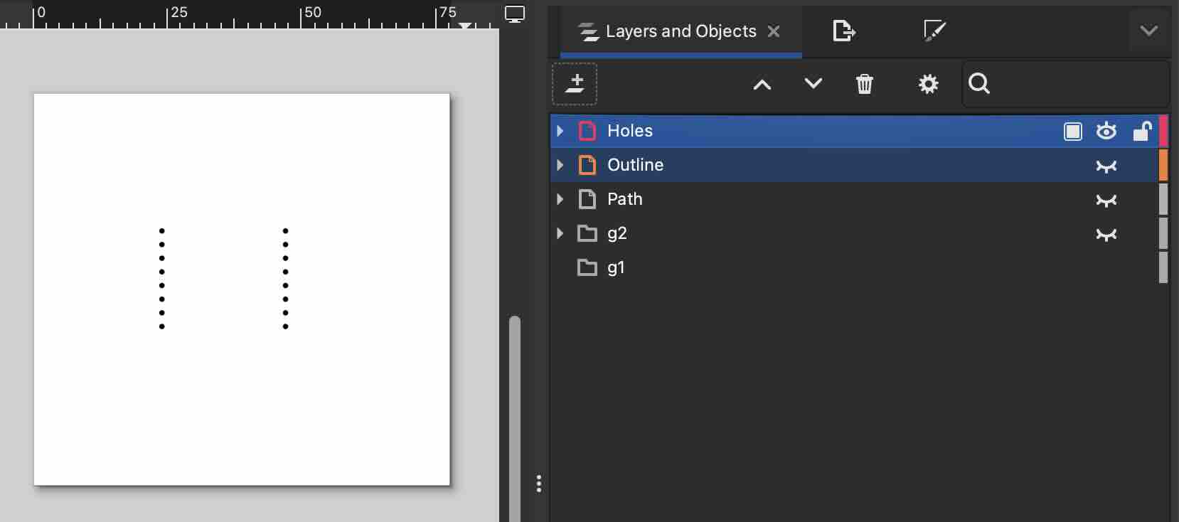Expand the Holes layer

(x=560, y=131)
